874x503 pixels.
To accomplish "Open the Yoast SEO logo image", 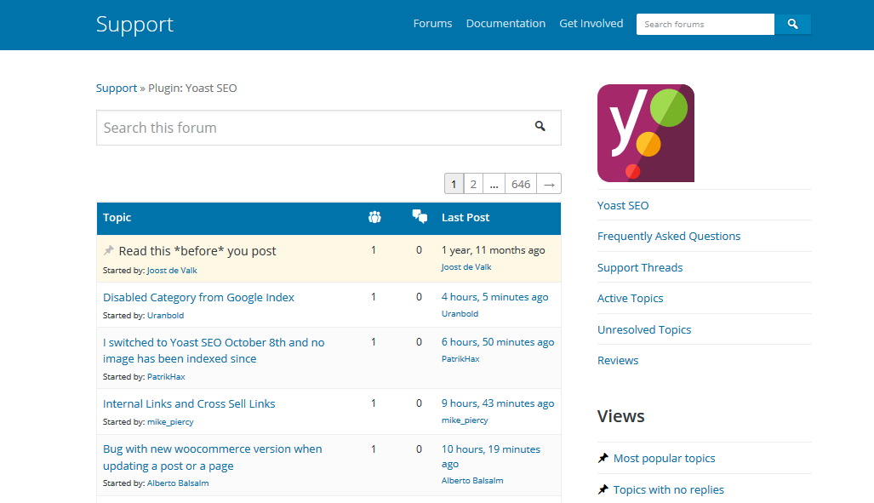I will pos(645,133).
